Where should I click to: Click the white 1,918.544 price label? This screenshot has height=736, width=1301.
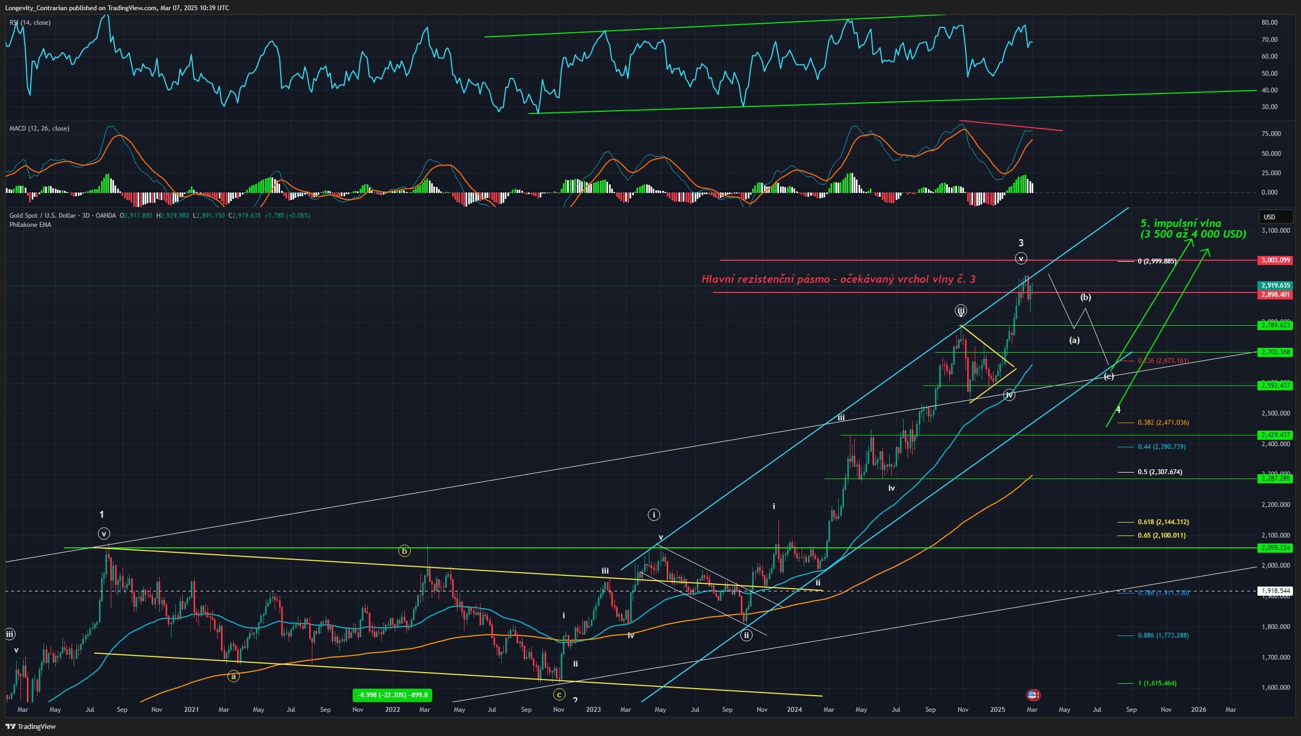1276,591
